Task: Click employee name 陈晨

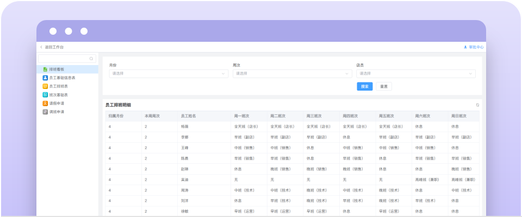Action: pyautogui.click(x=185, y=158)
